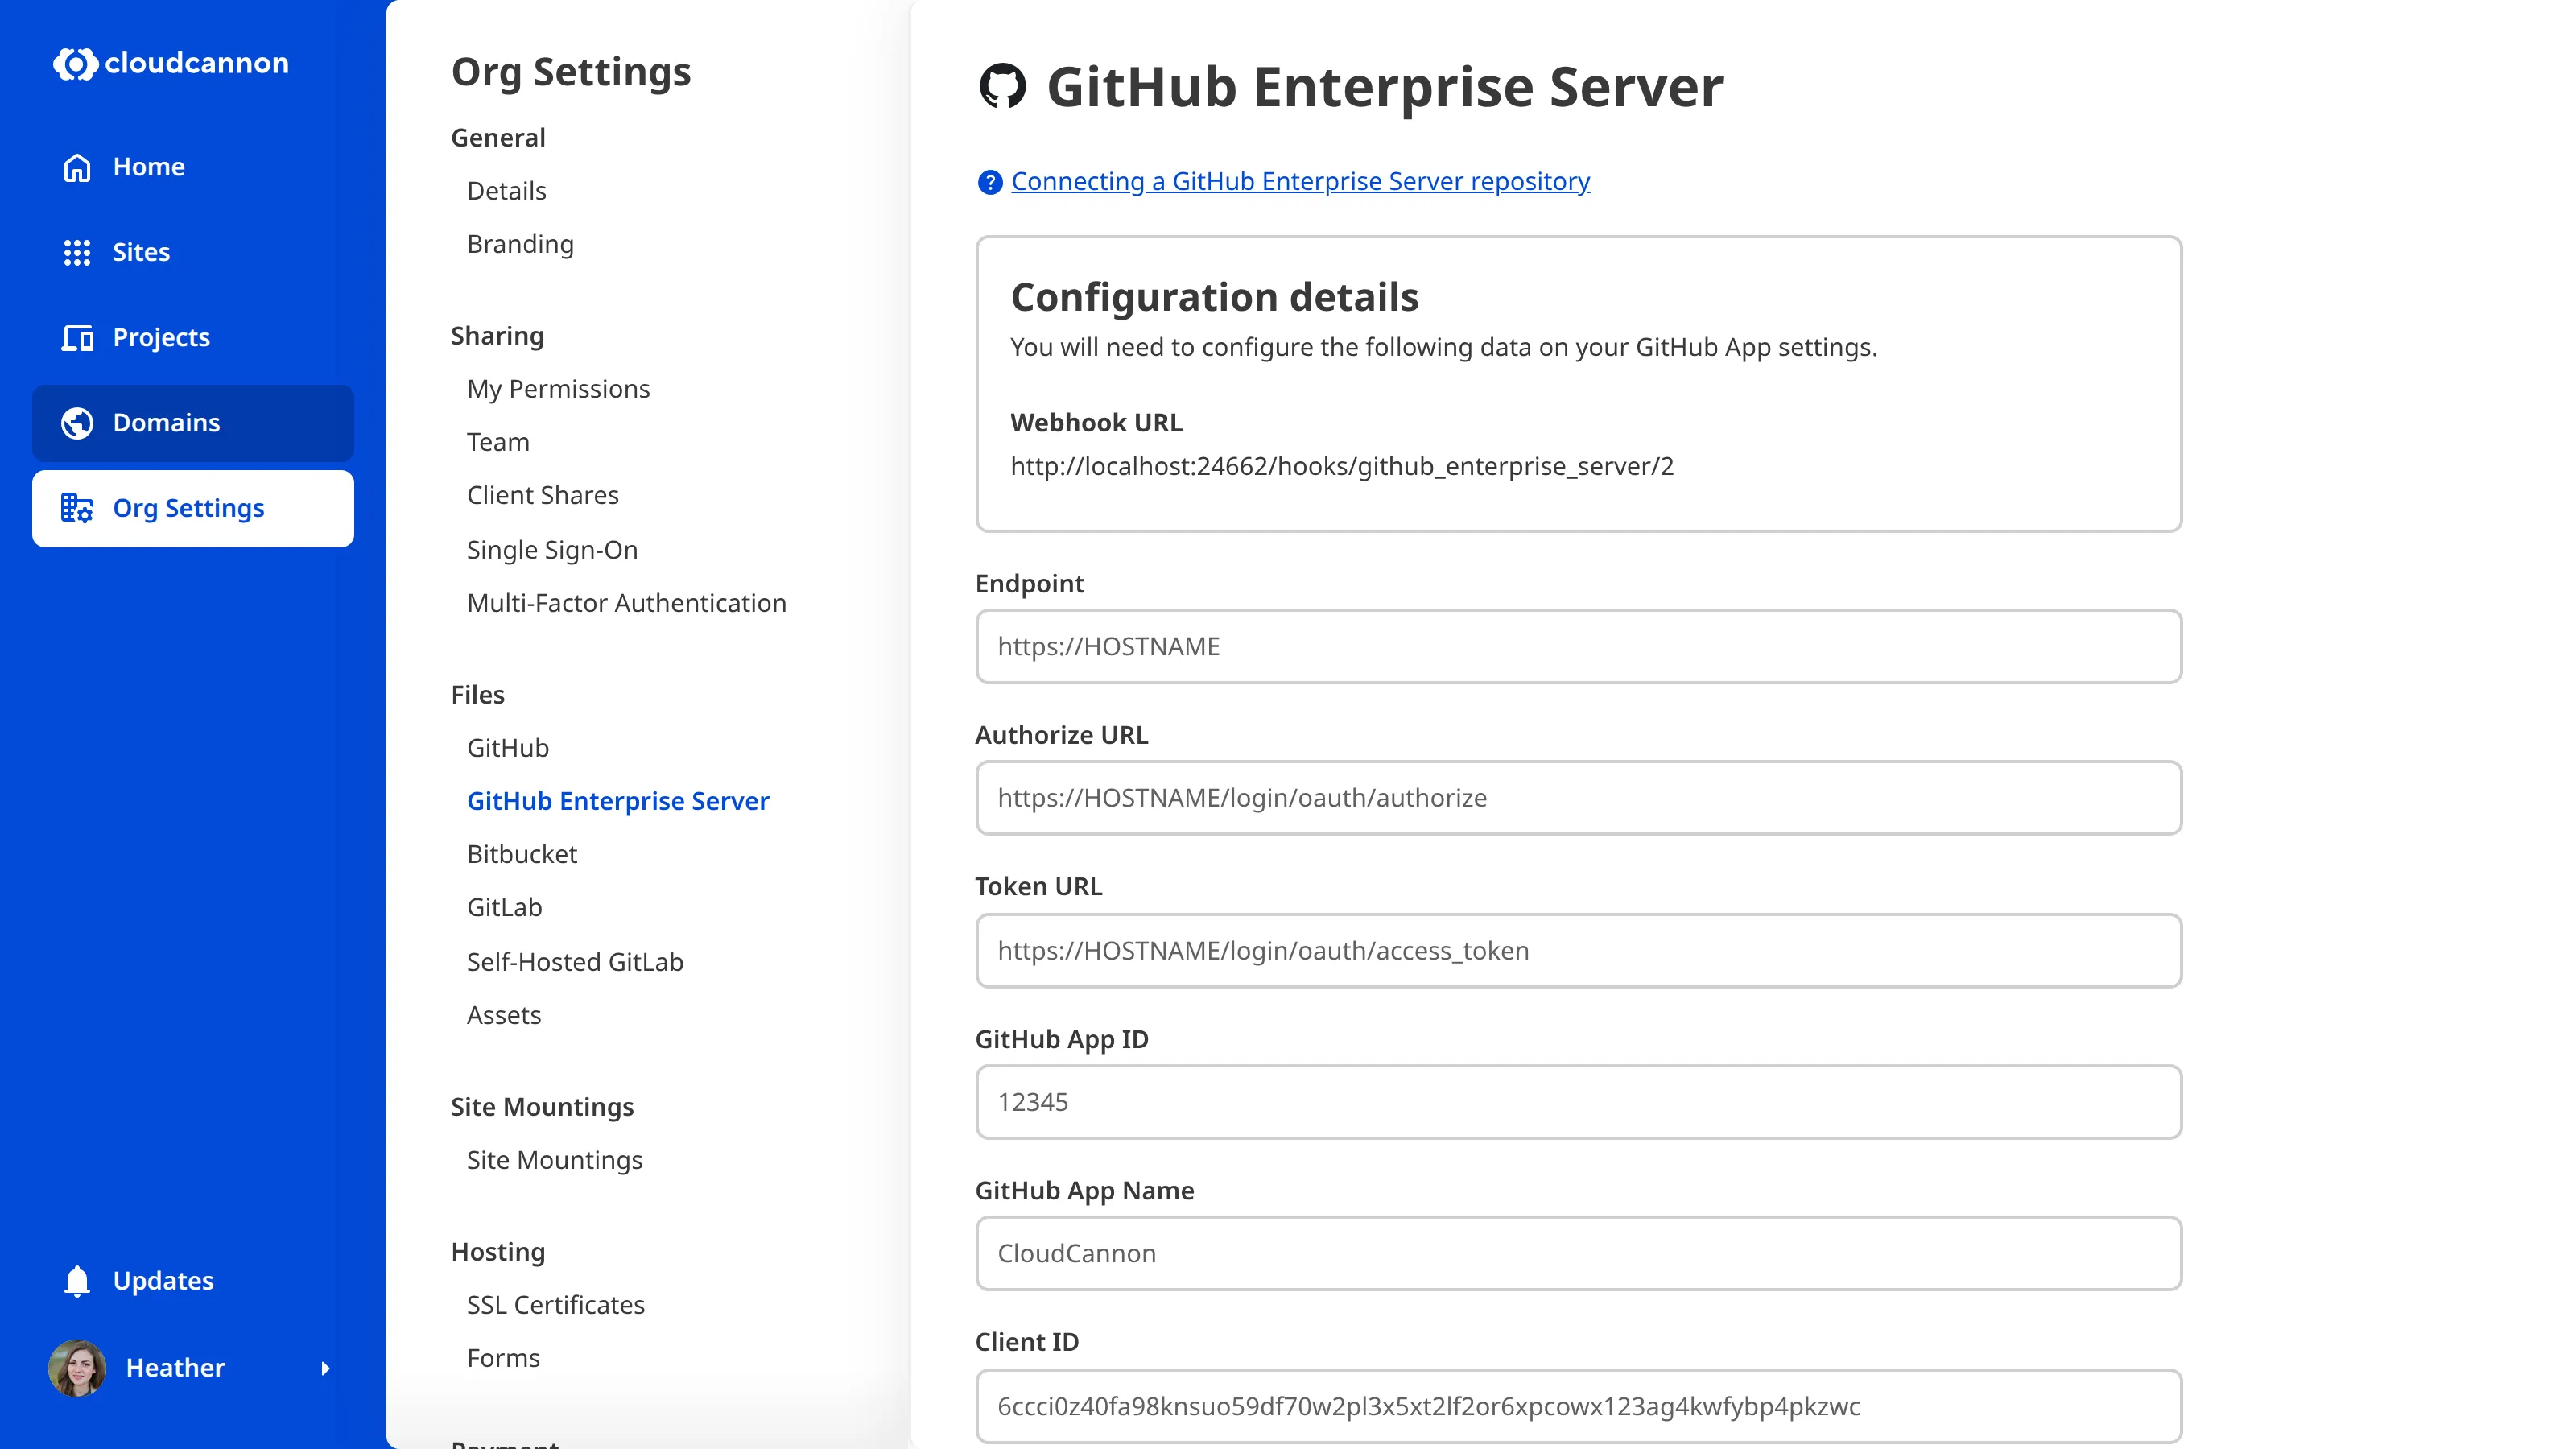Open Single Sign-On settings
This screenshot has height=1449, width=2576.
(x=552, y=549)
